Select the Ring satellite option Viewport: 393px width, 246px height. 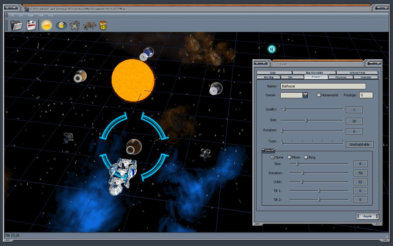306,157
